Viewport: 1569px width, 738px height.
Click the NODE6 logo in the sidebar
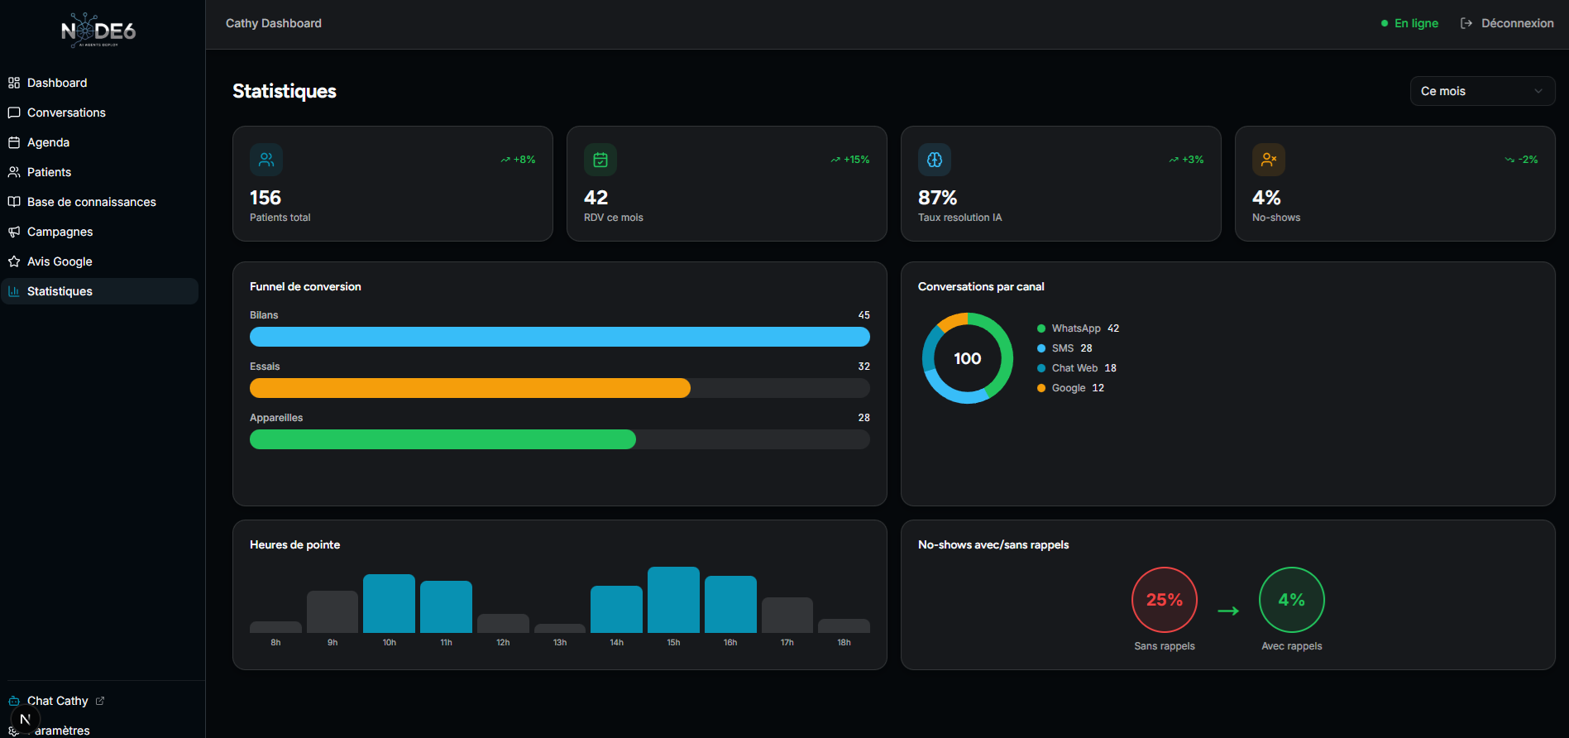98,31
